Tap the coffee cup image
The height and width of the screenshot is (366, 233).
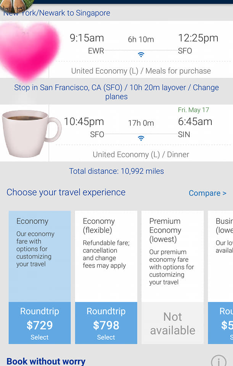(x=31, y=133)
